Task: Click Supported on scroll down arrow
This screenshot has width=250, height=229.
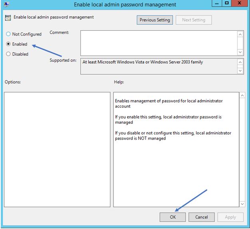Action: coord(240,71)
